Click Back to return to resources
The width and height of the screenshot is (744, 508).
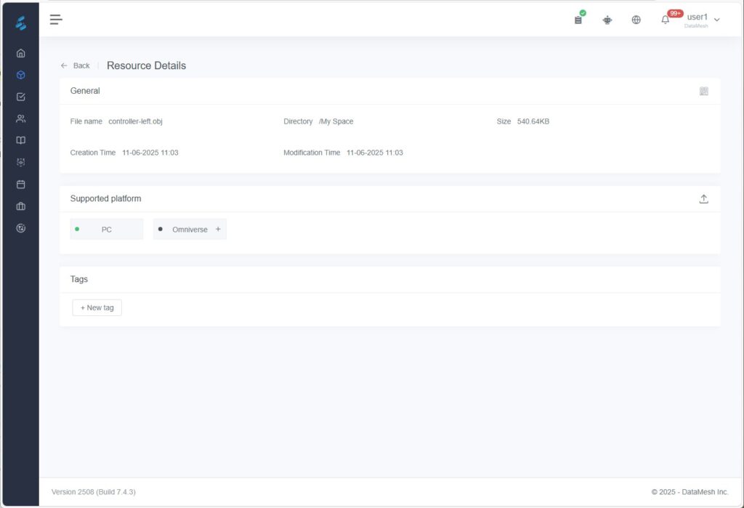coord(76,65)
